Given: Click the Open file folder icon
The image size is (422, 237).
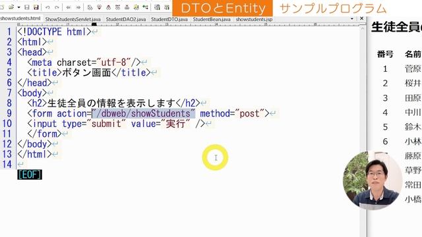Looking at the screenshot, I should tap(11, 7).
